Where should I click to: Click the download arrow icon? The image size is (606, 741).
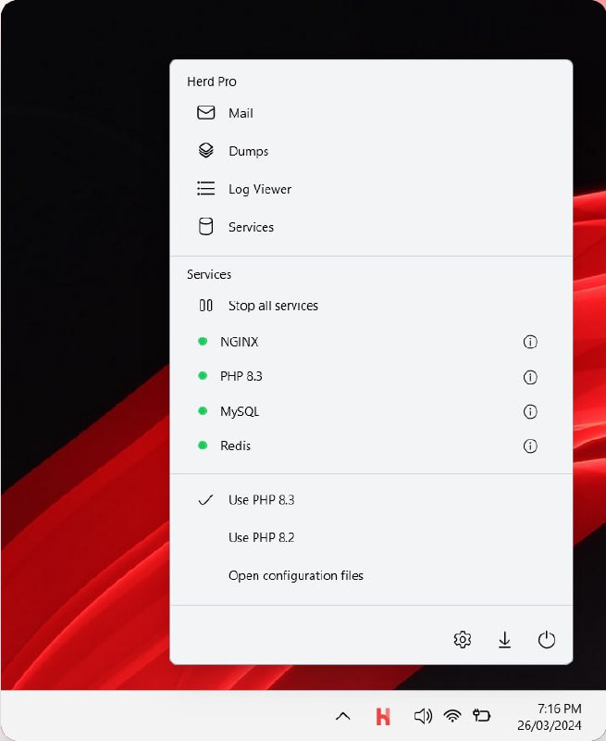pyautogui.click(x=504, y=639)
